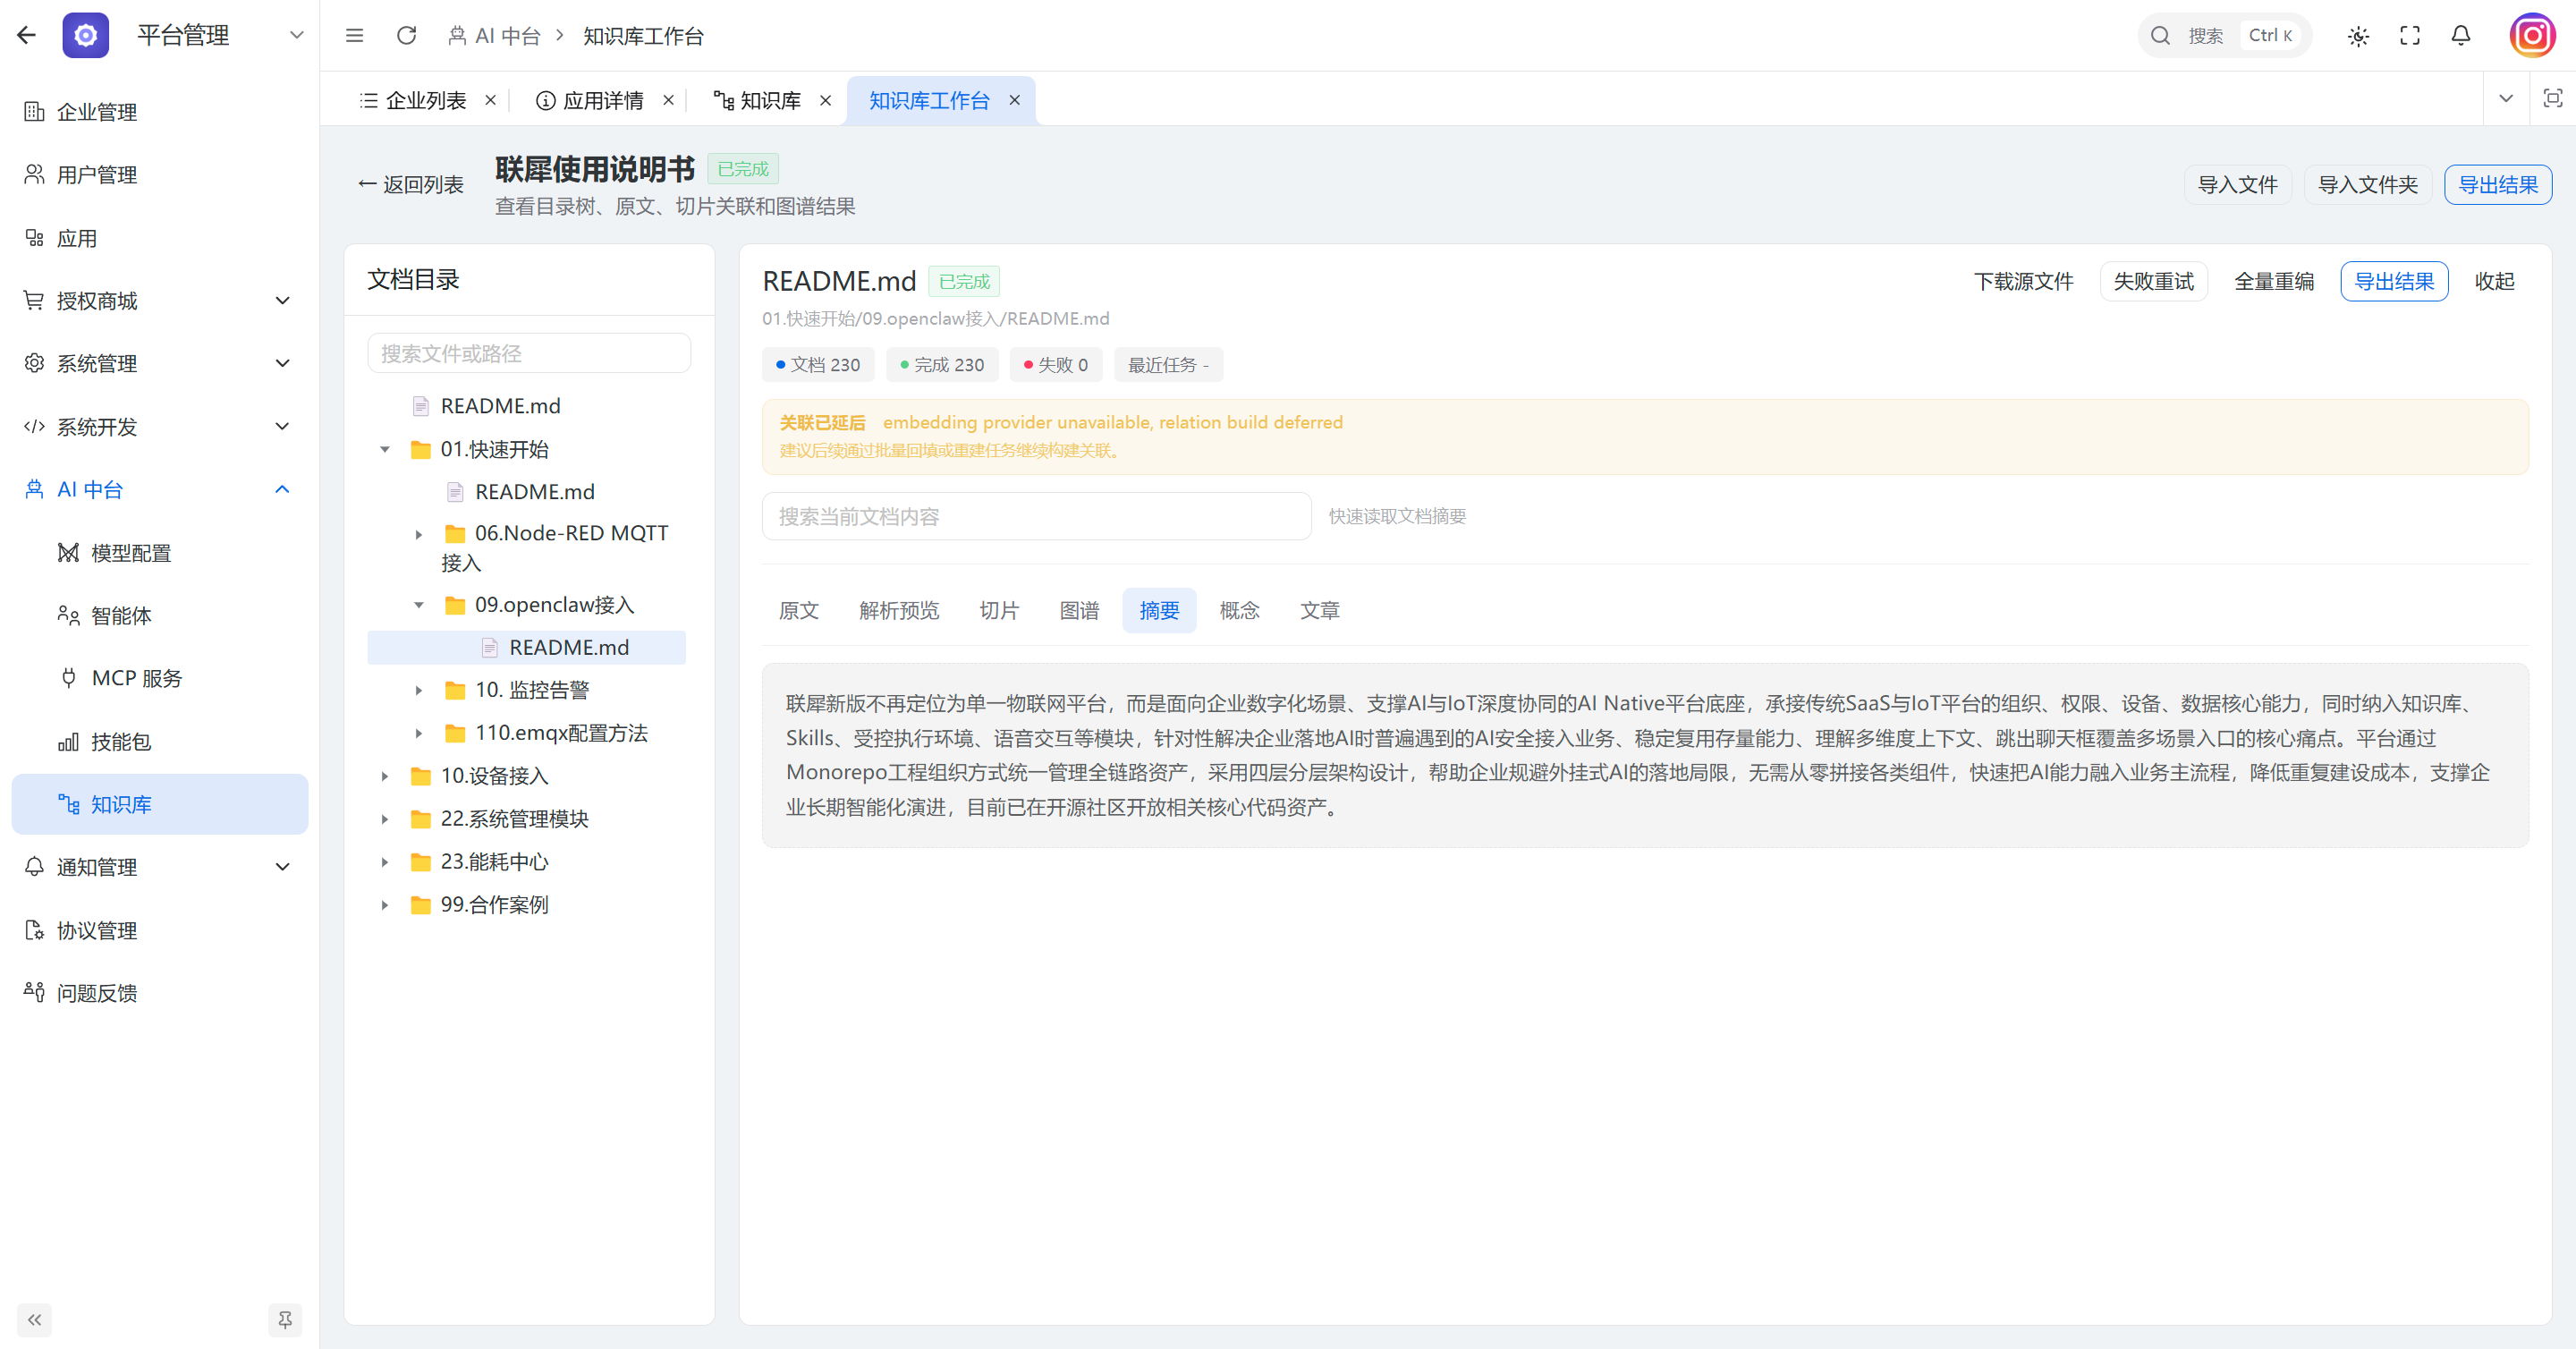Open the global 搜索 box
The image size is (2576, 1349).
coord(2224,35)
